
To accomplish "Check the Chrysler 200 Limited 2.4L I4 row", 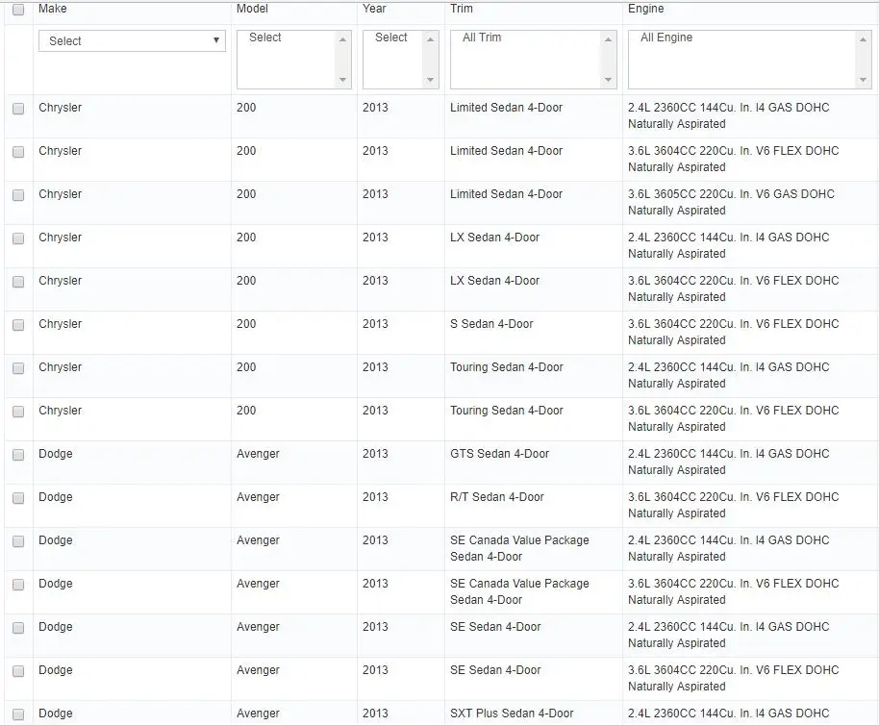I will 18,109.
